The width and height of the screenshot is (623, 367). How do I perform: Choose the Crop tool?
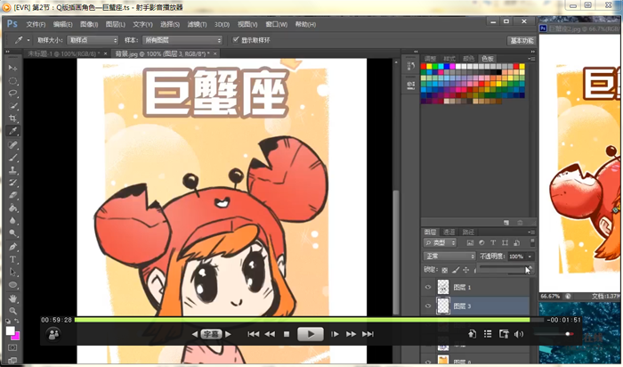[13, 118]
